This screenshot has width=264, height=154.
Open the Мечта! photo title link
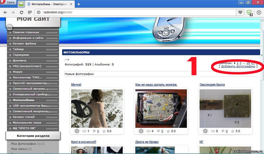pos(76,85)
